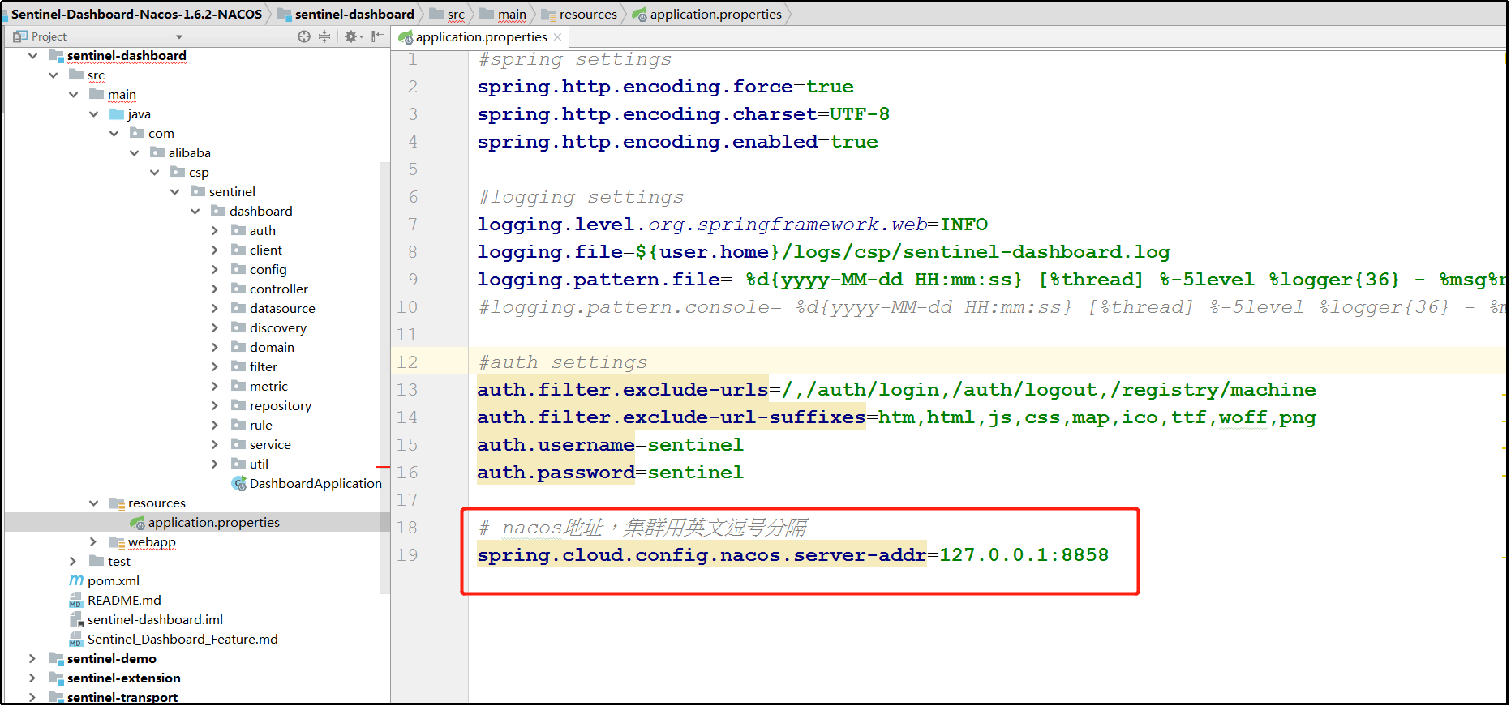
Task: Hide the Project tool window
Action: pos(377,36)
